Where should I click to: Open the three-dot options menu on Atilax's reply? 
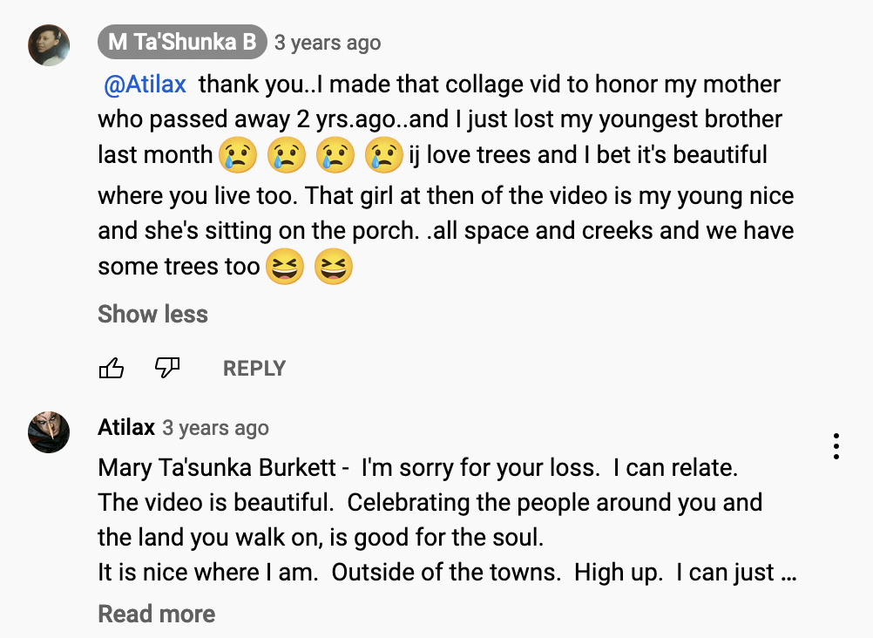[836, 446]
